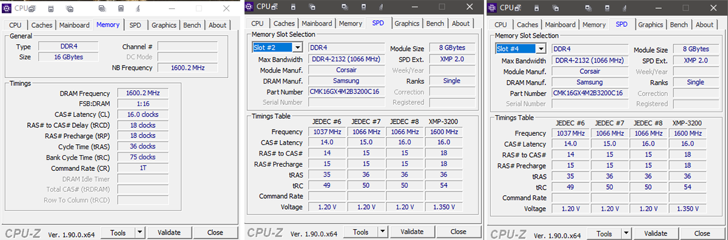Open the Mainboard tab in the Slot #4 window
The height and width of the screenshot is (240, 728).
[x=560, y=25]
